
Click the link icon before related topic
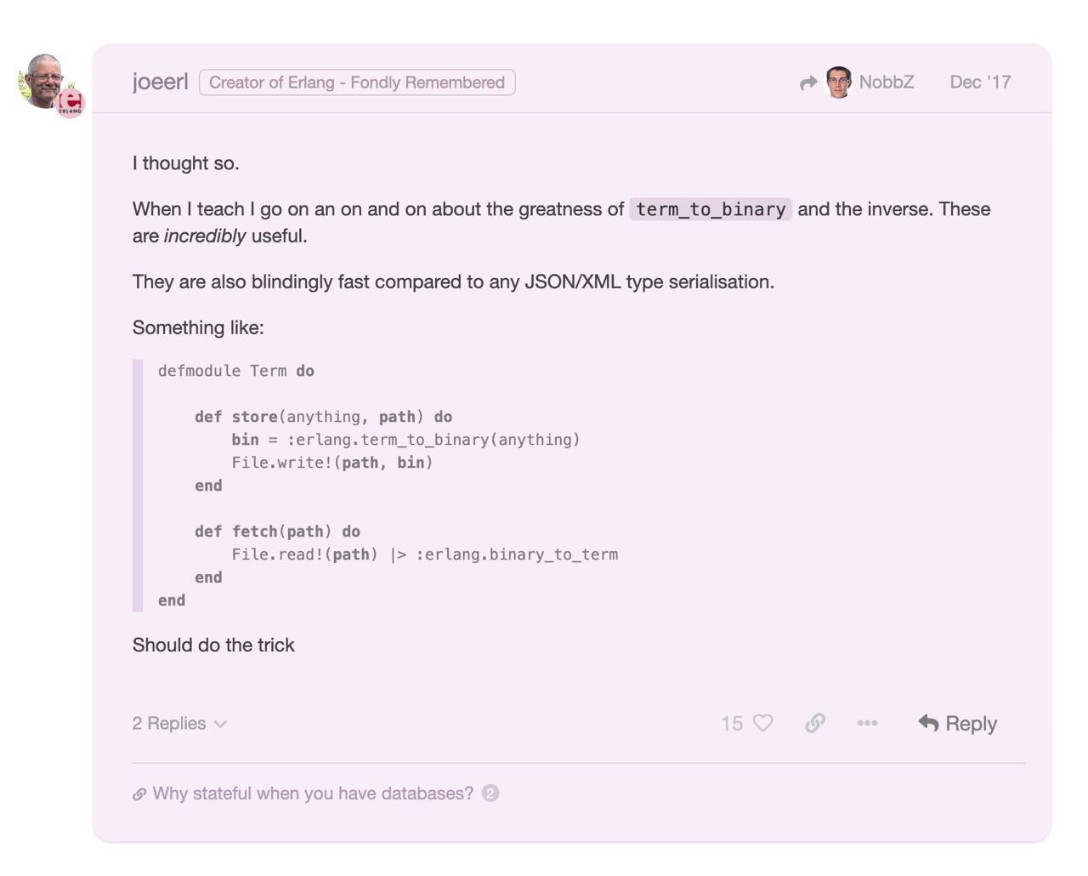(139, 794)
